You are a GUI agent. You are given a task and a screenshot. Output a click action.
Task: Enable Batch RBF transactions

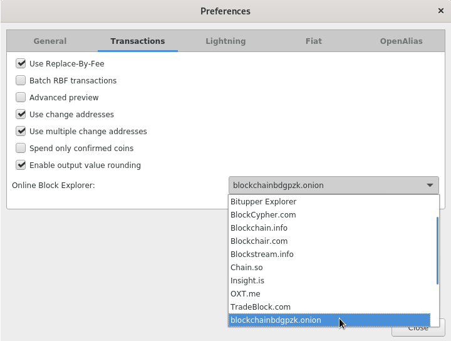click(x=21, y=80)
